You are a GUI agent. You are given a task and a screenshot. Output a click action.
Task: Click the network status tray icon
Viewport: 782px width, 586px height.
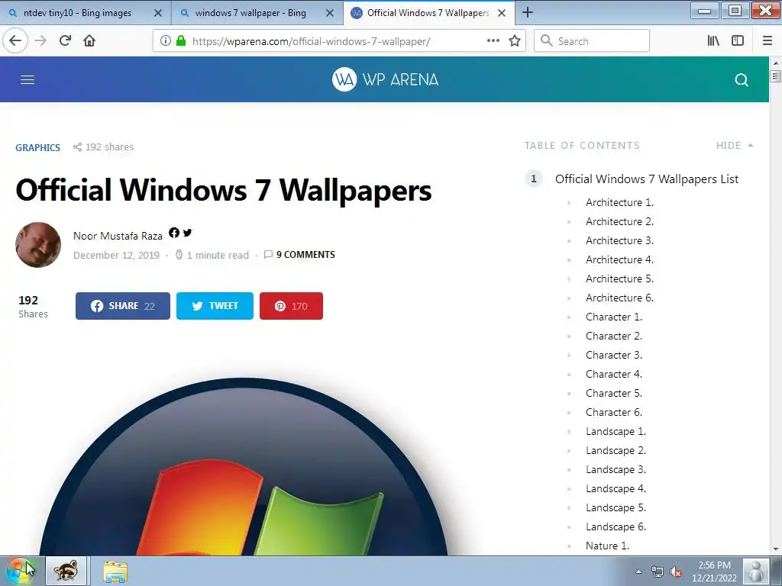[x=658, y=572]
